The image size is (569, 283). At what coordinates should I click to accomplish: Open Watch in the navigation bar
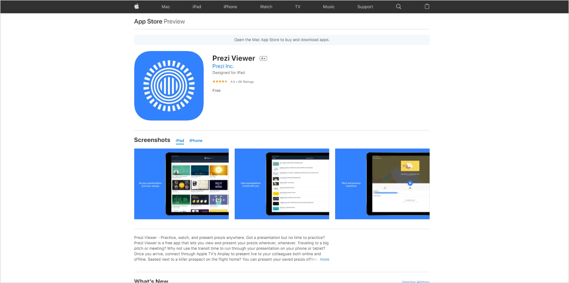pyautogui.click(x=266, y=7)
